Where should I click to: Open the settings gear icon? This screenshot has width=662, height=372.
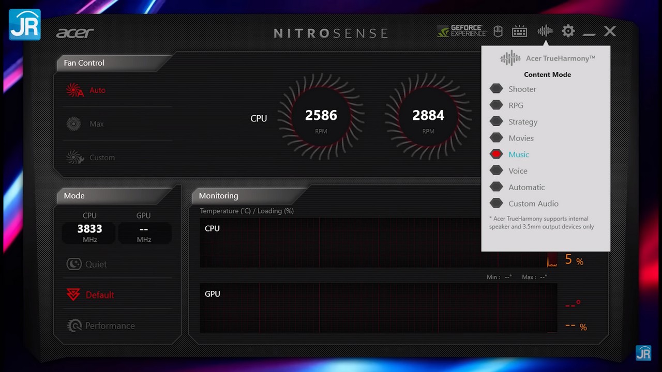tap(568, 31)
